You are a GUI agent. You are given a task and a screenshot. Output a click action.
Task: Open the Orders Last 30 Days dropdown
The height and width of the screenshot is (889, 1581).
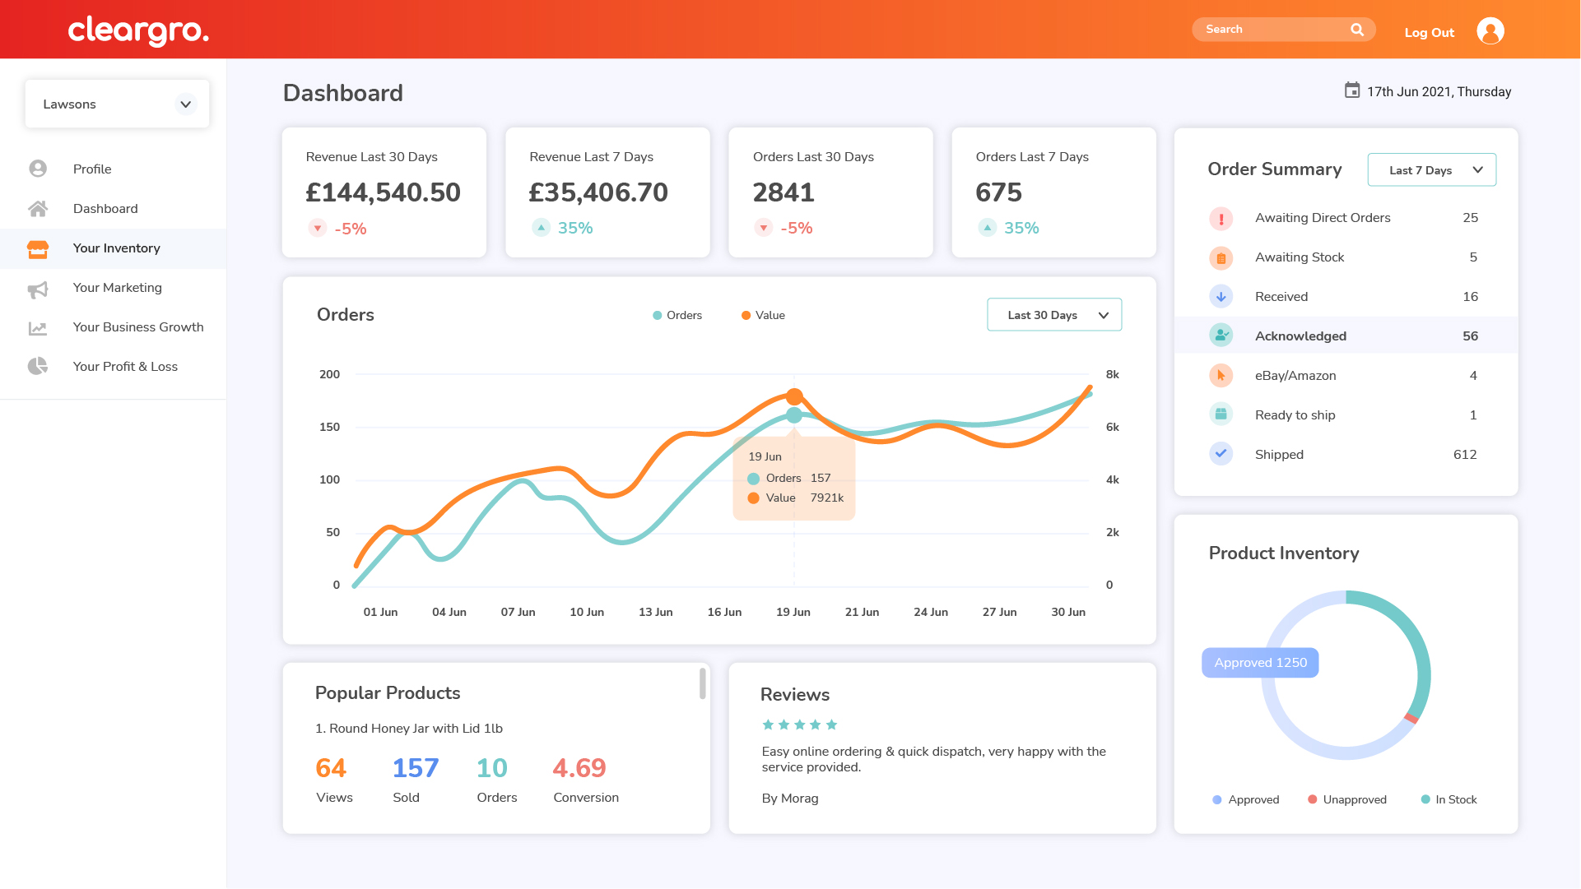1053,316
